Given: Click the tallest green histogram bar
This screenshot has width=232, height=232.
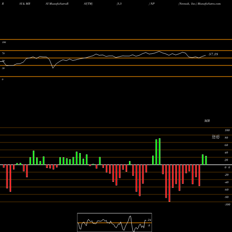Looking at the screenshot, I should 160,152.
